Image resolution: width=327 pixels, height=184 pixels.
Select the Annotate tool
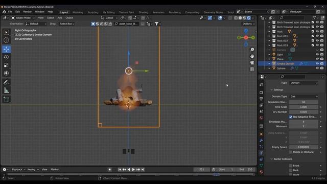(6, 82)
